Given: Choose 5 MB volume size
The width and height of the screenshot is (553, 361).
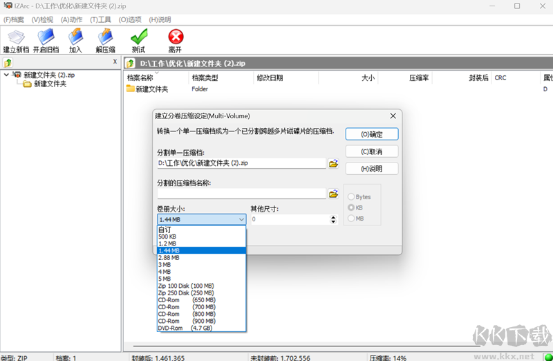Looking at the screenshot, I should (x=201, y=279).
